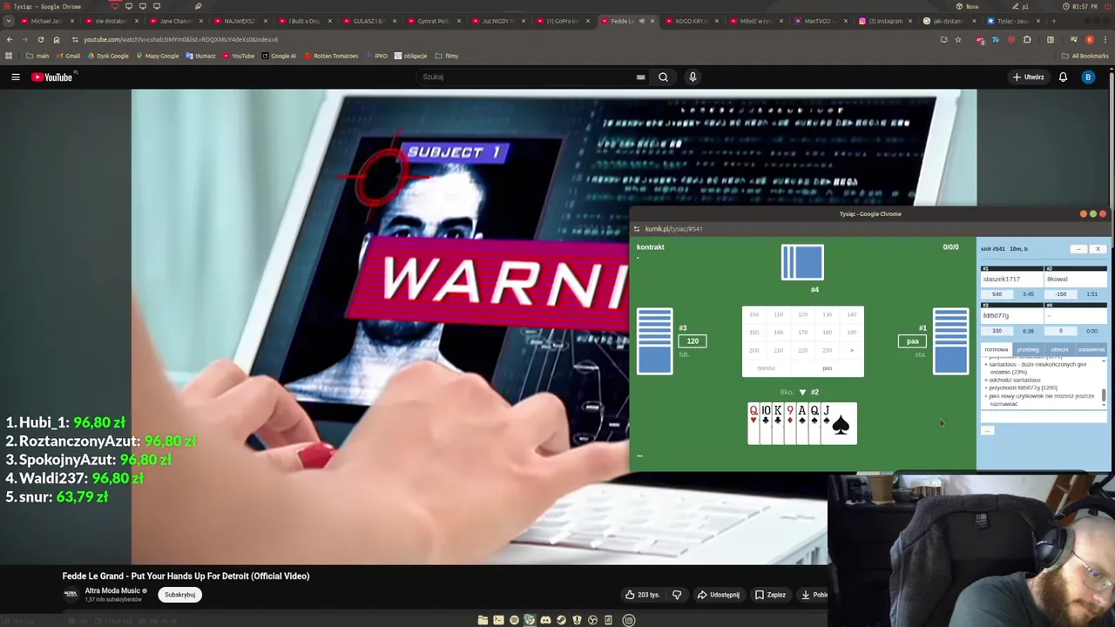Minimize the table panel with the – button
Viewport: 1115px width, 627px height.
click(x=1078, y=249)
